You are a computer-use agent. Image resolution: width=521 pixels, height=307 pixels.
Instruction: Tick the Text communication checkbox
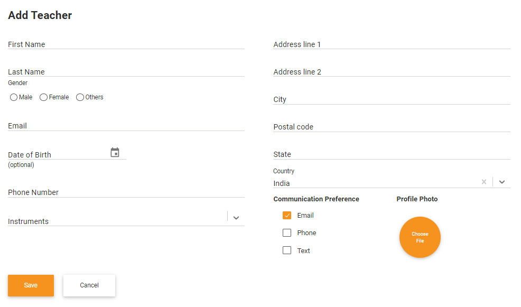coord(287,250)
